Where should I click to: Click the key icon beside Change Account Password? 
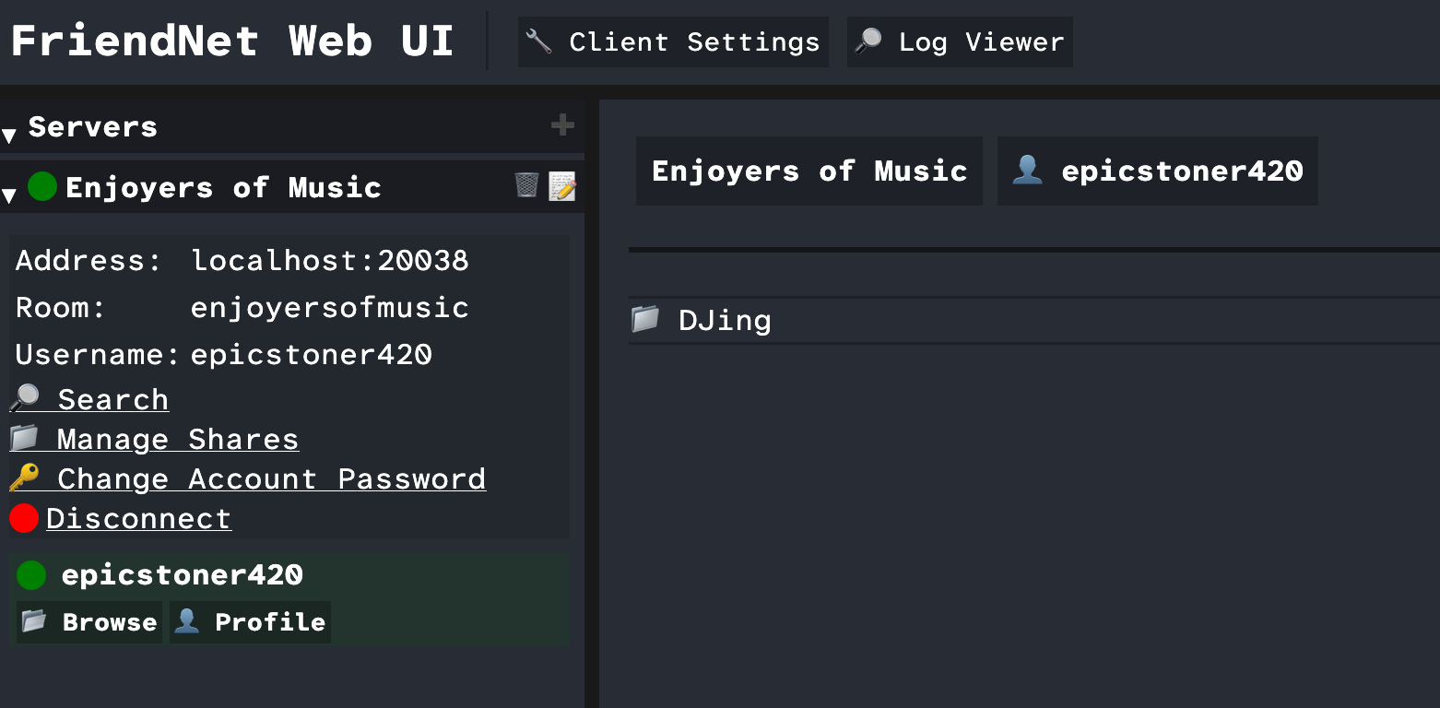coord(25,478)
